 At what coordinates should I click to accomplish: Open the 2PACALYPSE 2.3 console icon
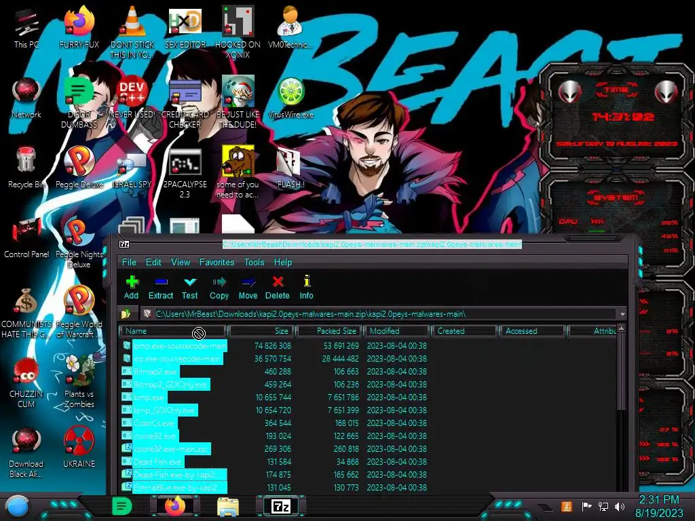click(x=185, y=172)
